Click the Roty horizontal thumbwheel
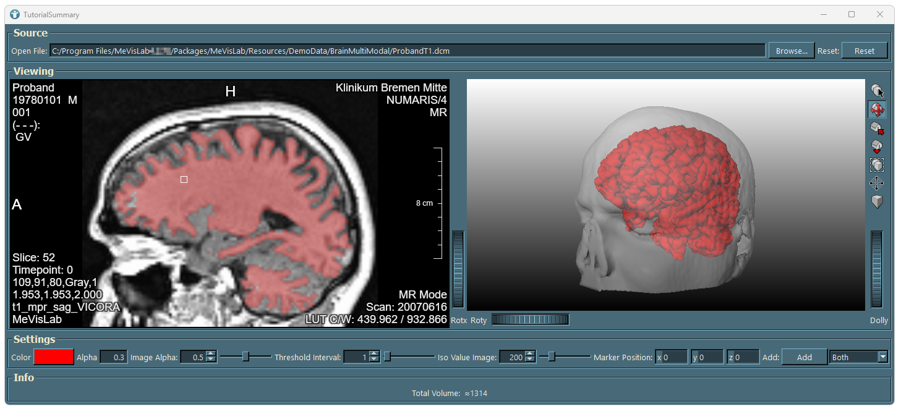The image size is (901, 409). click(x=530, y=319)
